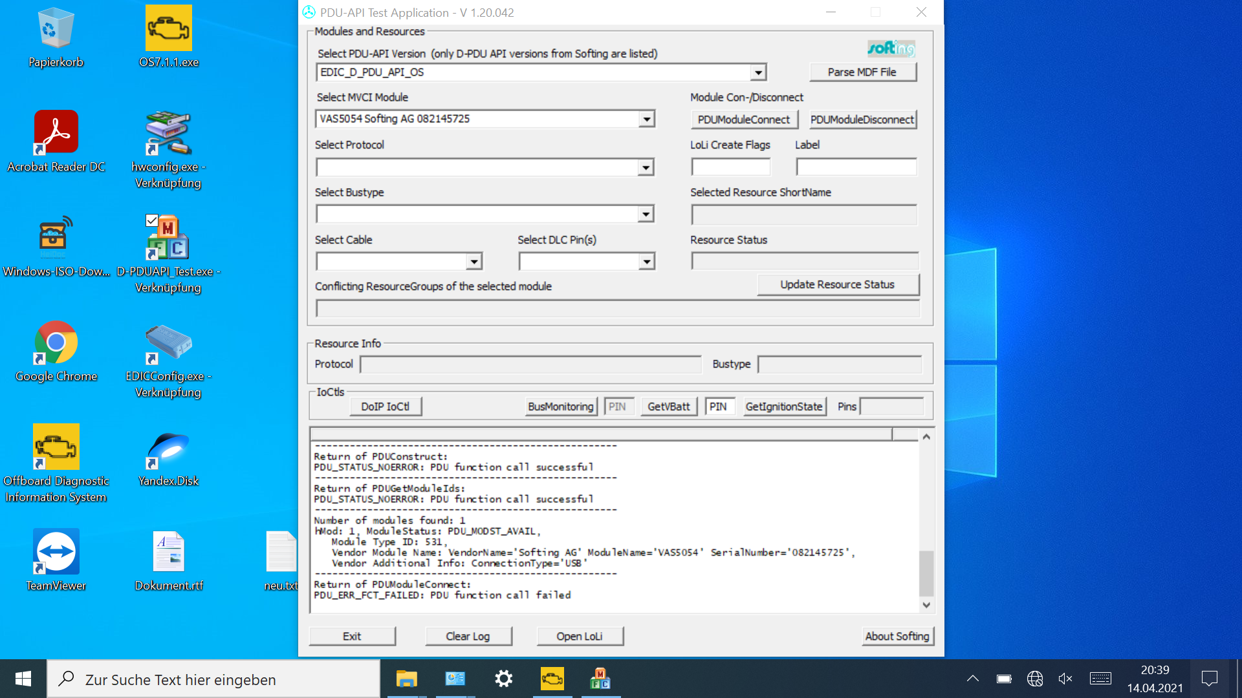Focus the Label input field
This screenshot has height=698, width=1242.
(x=856, y=167)
